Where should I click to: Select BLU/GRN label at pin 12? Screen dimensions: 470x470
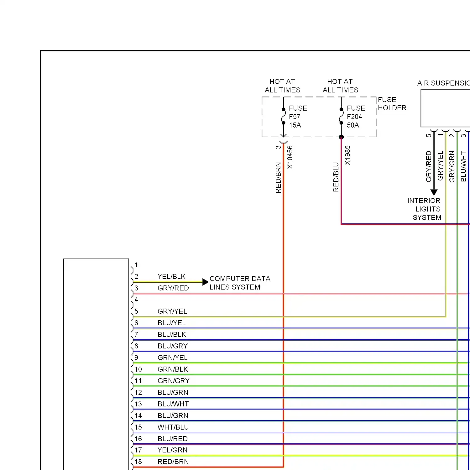click(173, 392)
